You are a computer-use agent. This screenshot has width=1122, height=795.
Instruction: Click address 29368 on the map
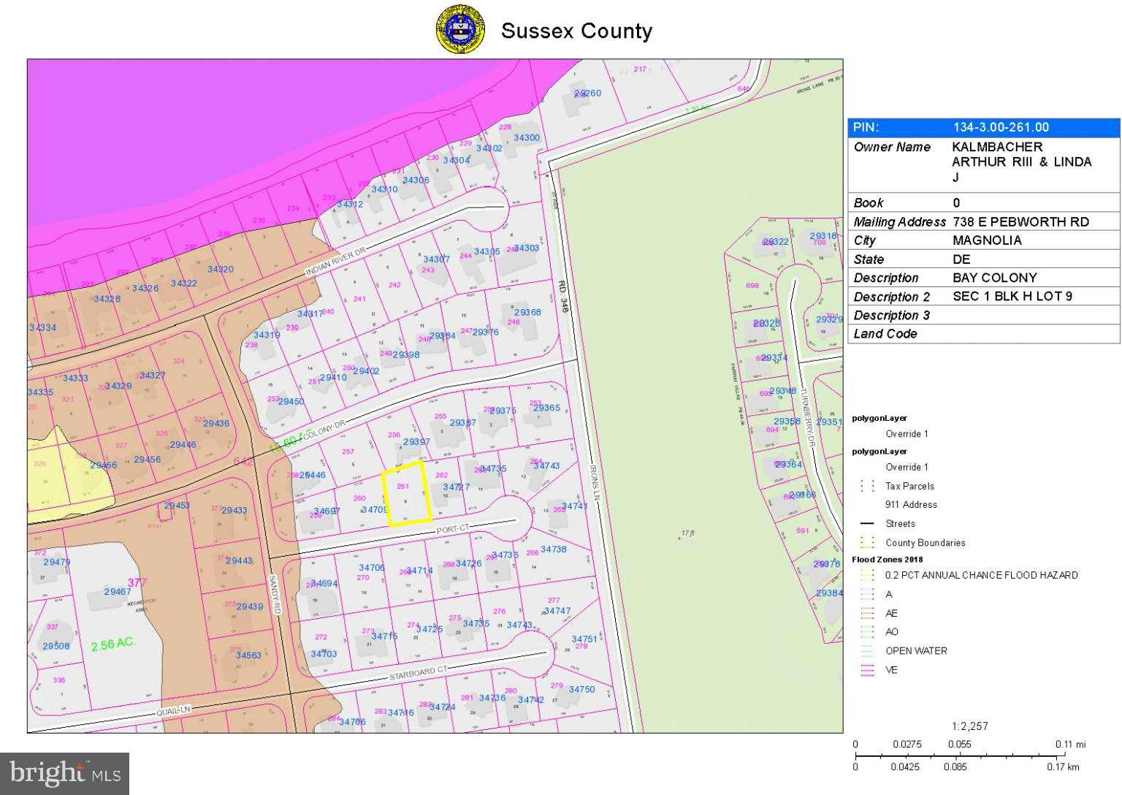point(528,312)
